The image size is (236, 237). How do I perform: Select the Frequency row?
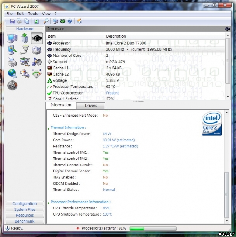[x=135, y=49]
